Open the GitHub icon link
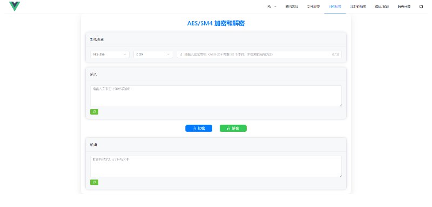Viewport: 432px width, 207px height. [421, 6]
